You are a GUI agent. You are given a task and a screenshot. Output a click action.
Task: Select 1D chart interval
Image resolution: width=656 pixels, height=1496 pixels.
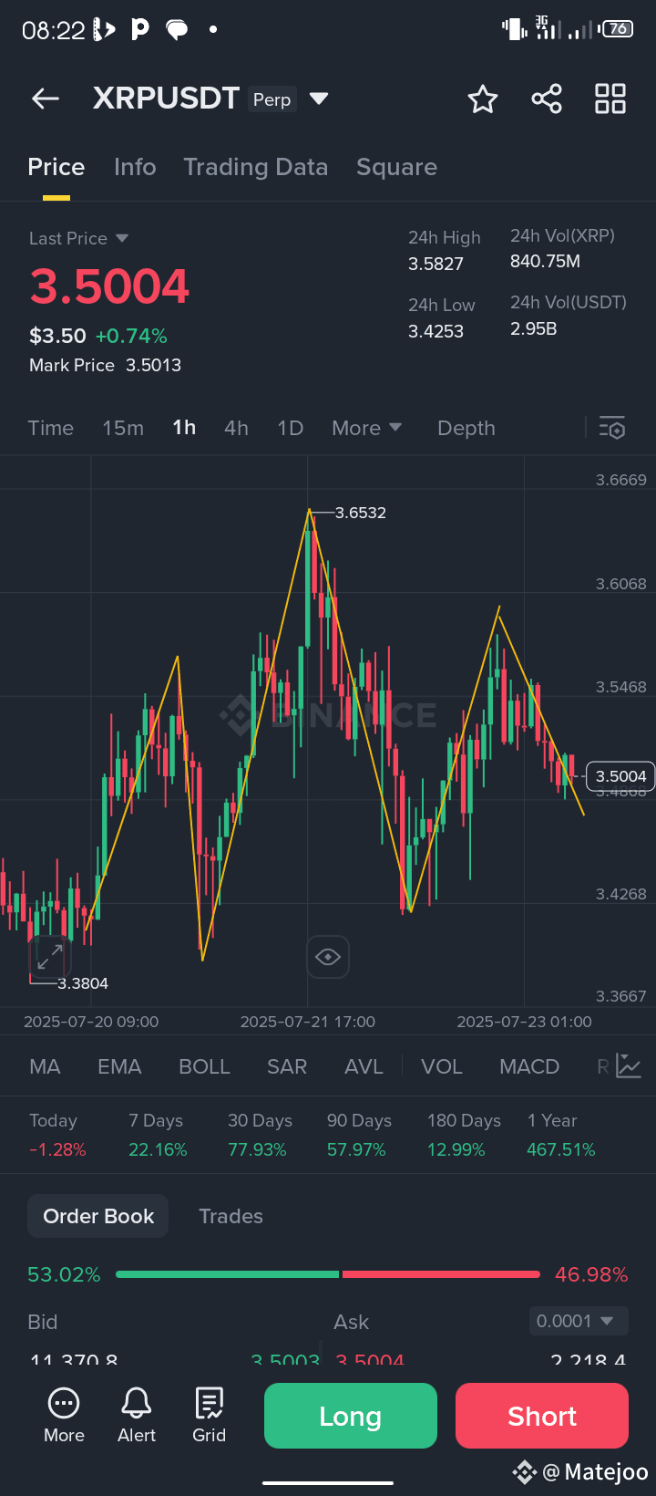(x=291, y=428)
